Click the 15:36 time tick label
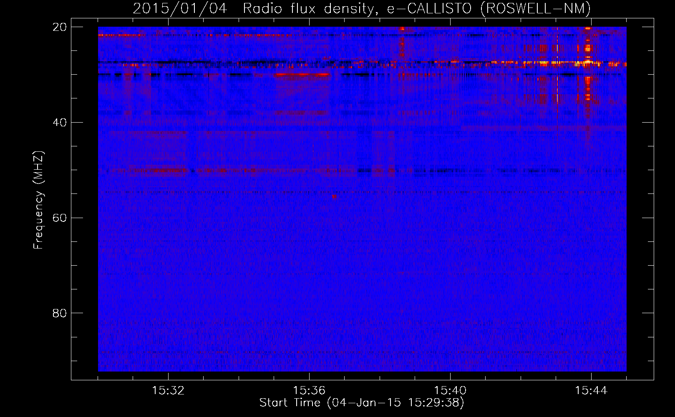 (x=309, y=390)
